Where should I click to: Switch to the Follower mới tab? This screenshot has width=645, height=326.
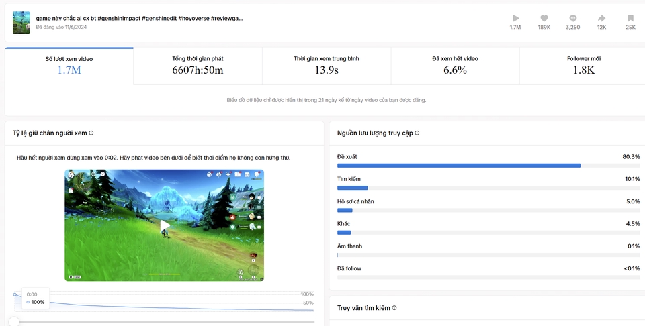point(583,66)
